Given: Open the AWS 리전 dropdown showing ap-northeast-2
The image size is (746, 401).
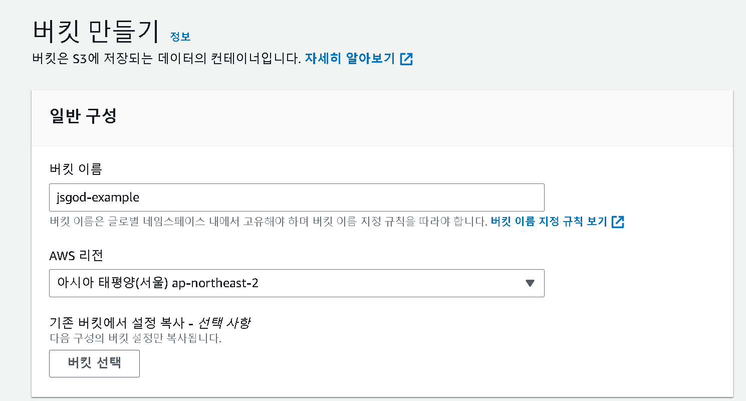Looking at the screenshot, I should 297,283.
